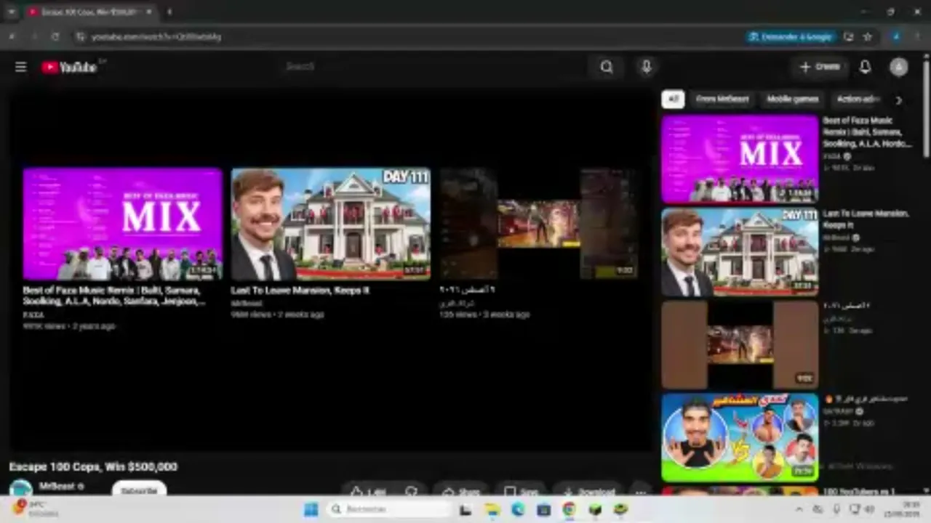Viewport: 931px width, 523px height.
Task: Click the browser address bar URL
Action: pos(156,36)
